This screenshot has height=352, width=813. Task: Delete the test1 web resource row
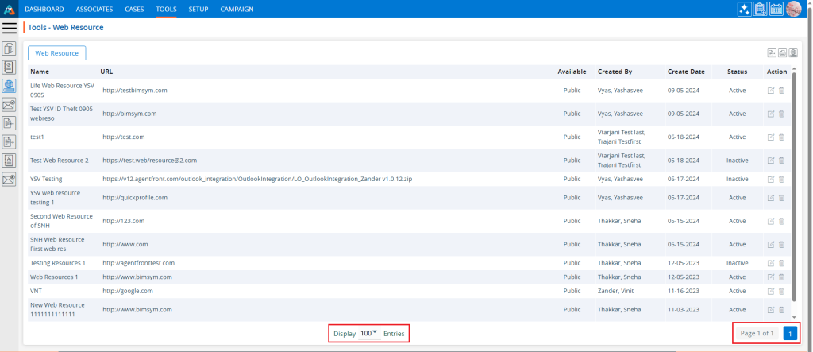781,137
